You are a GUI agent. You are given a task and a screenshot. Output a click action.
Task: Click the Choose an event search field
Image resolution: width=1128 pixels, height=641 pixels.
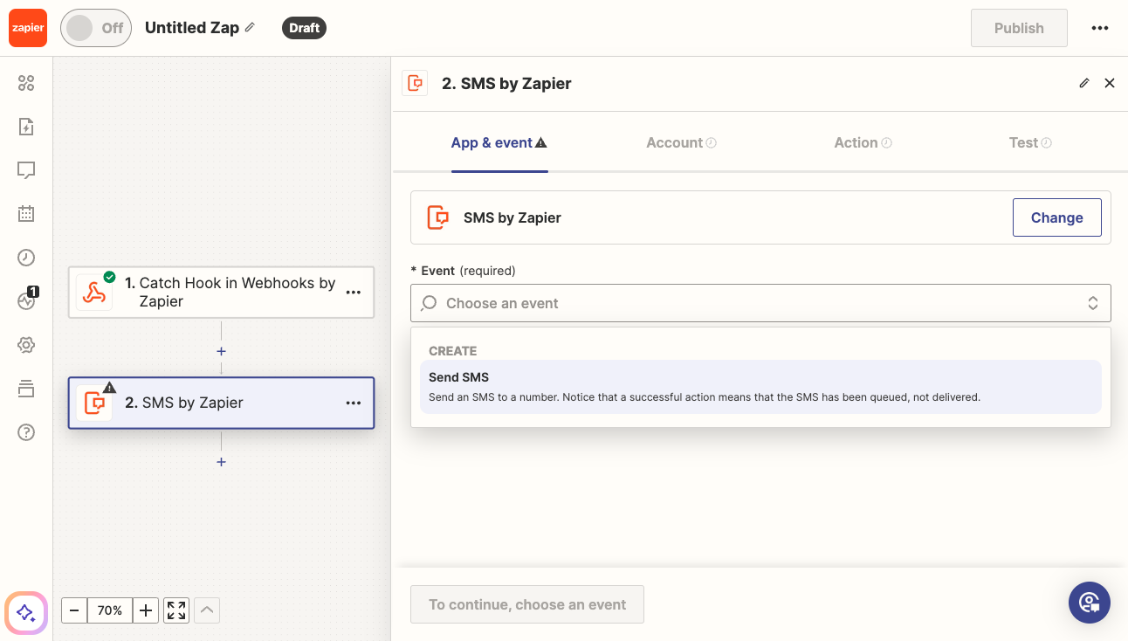coord(760,303)
